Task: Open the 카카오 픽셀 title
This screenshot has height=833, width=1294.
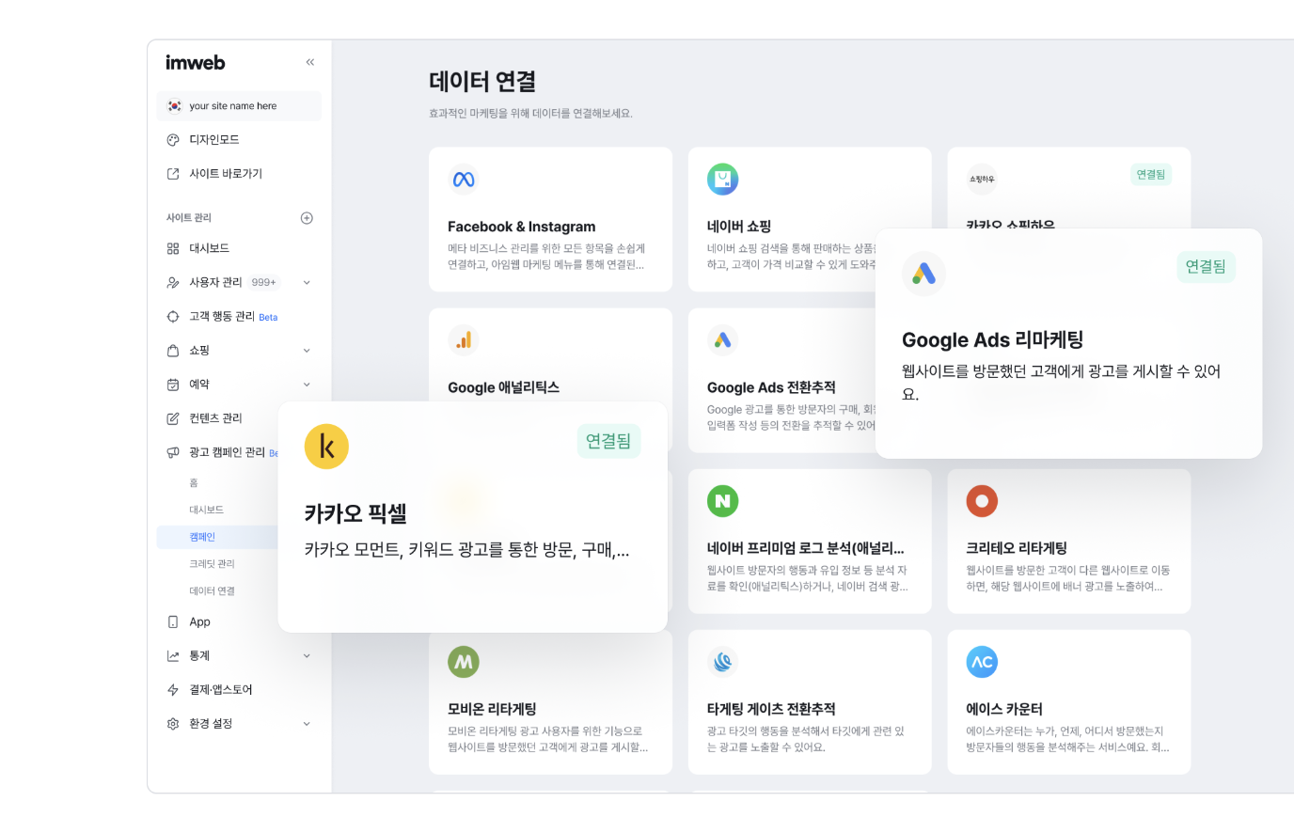Action: click(355, 513)
